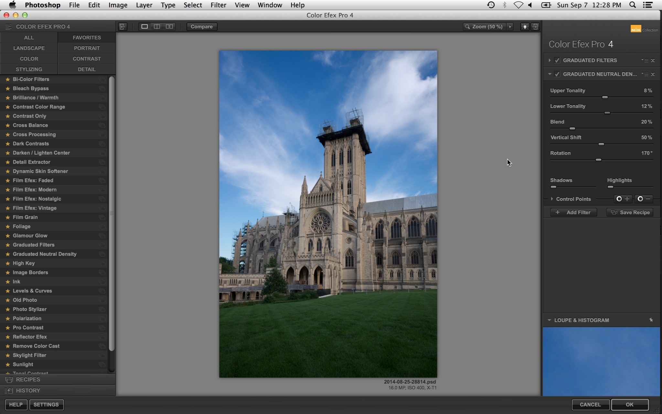Open preset recipes icon for Tonal Contrast row above Recipes
The image size is (662, 414).
[102, 373]
